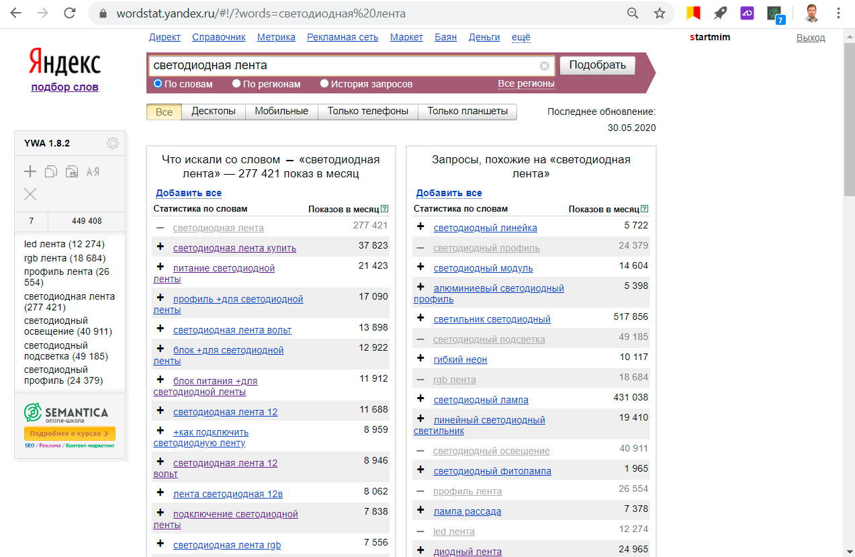Click 'Добавить все' in right column
855x557 pixels.
click(449, 193)
